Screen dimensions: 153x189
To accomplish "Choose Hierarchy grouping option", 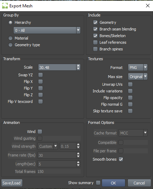I will coord(10,22).
